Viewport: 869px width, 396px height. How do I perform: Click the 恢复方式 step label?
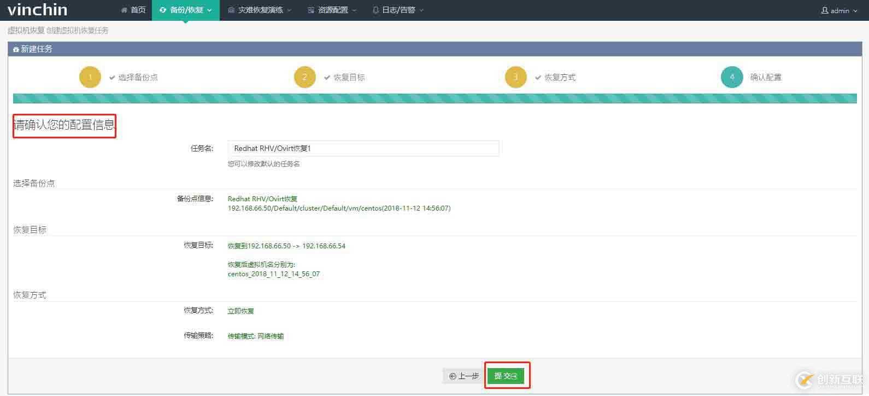pos(560,77)
